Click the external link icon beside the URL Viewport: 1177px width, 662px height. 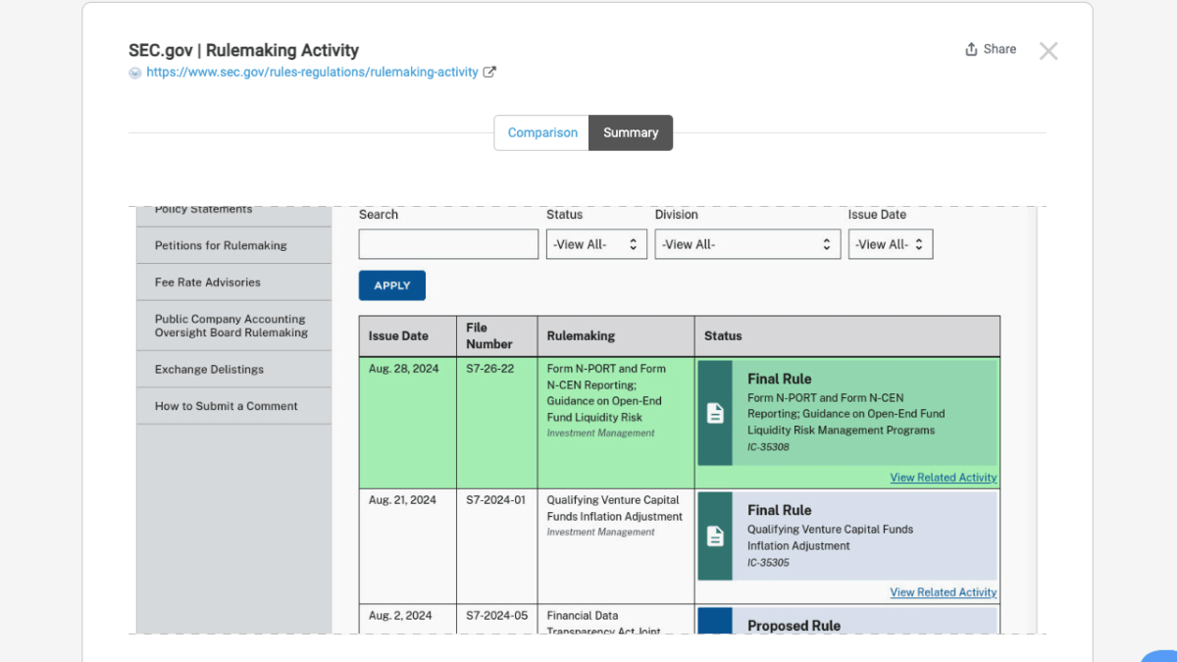click(489, 72)
